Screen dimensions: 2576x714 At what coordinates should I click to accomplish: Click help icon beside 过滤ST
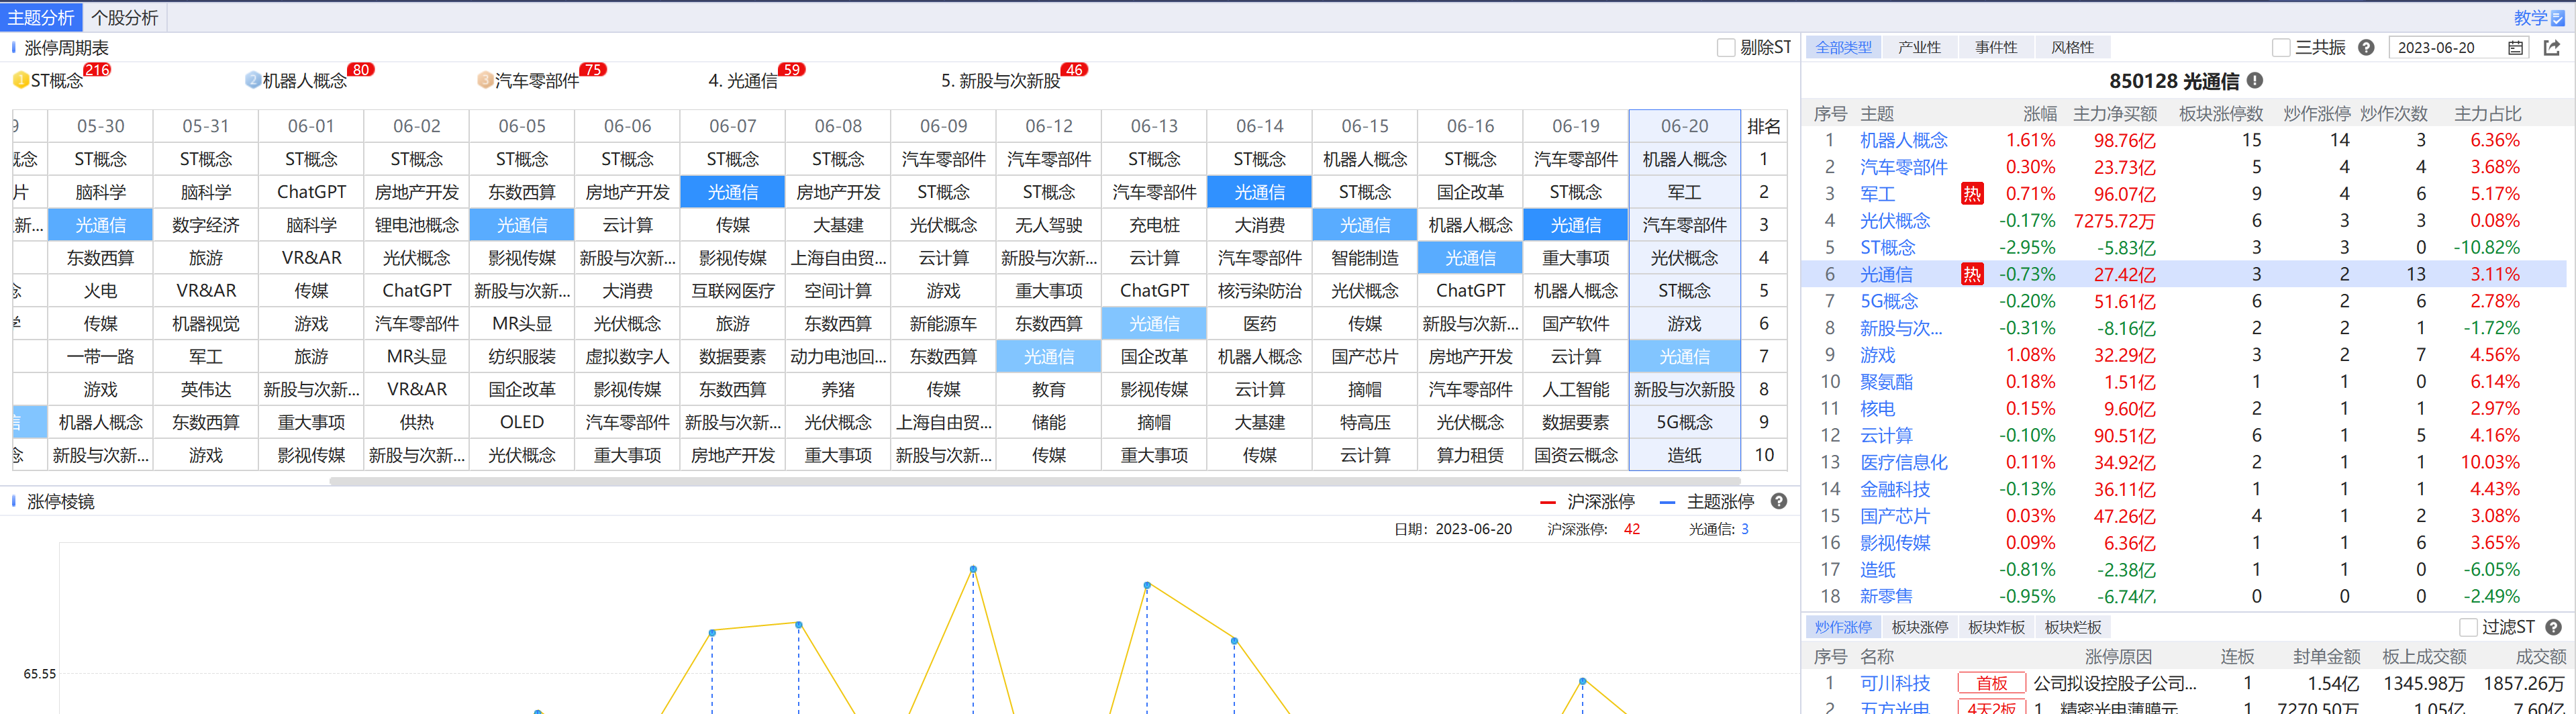click(2553, 627)
